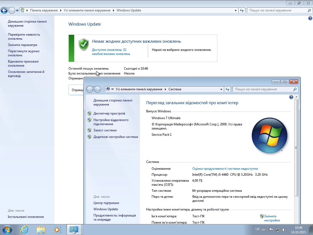Open 'Диспетчер пристроїв' link

[x=109, y=113]
